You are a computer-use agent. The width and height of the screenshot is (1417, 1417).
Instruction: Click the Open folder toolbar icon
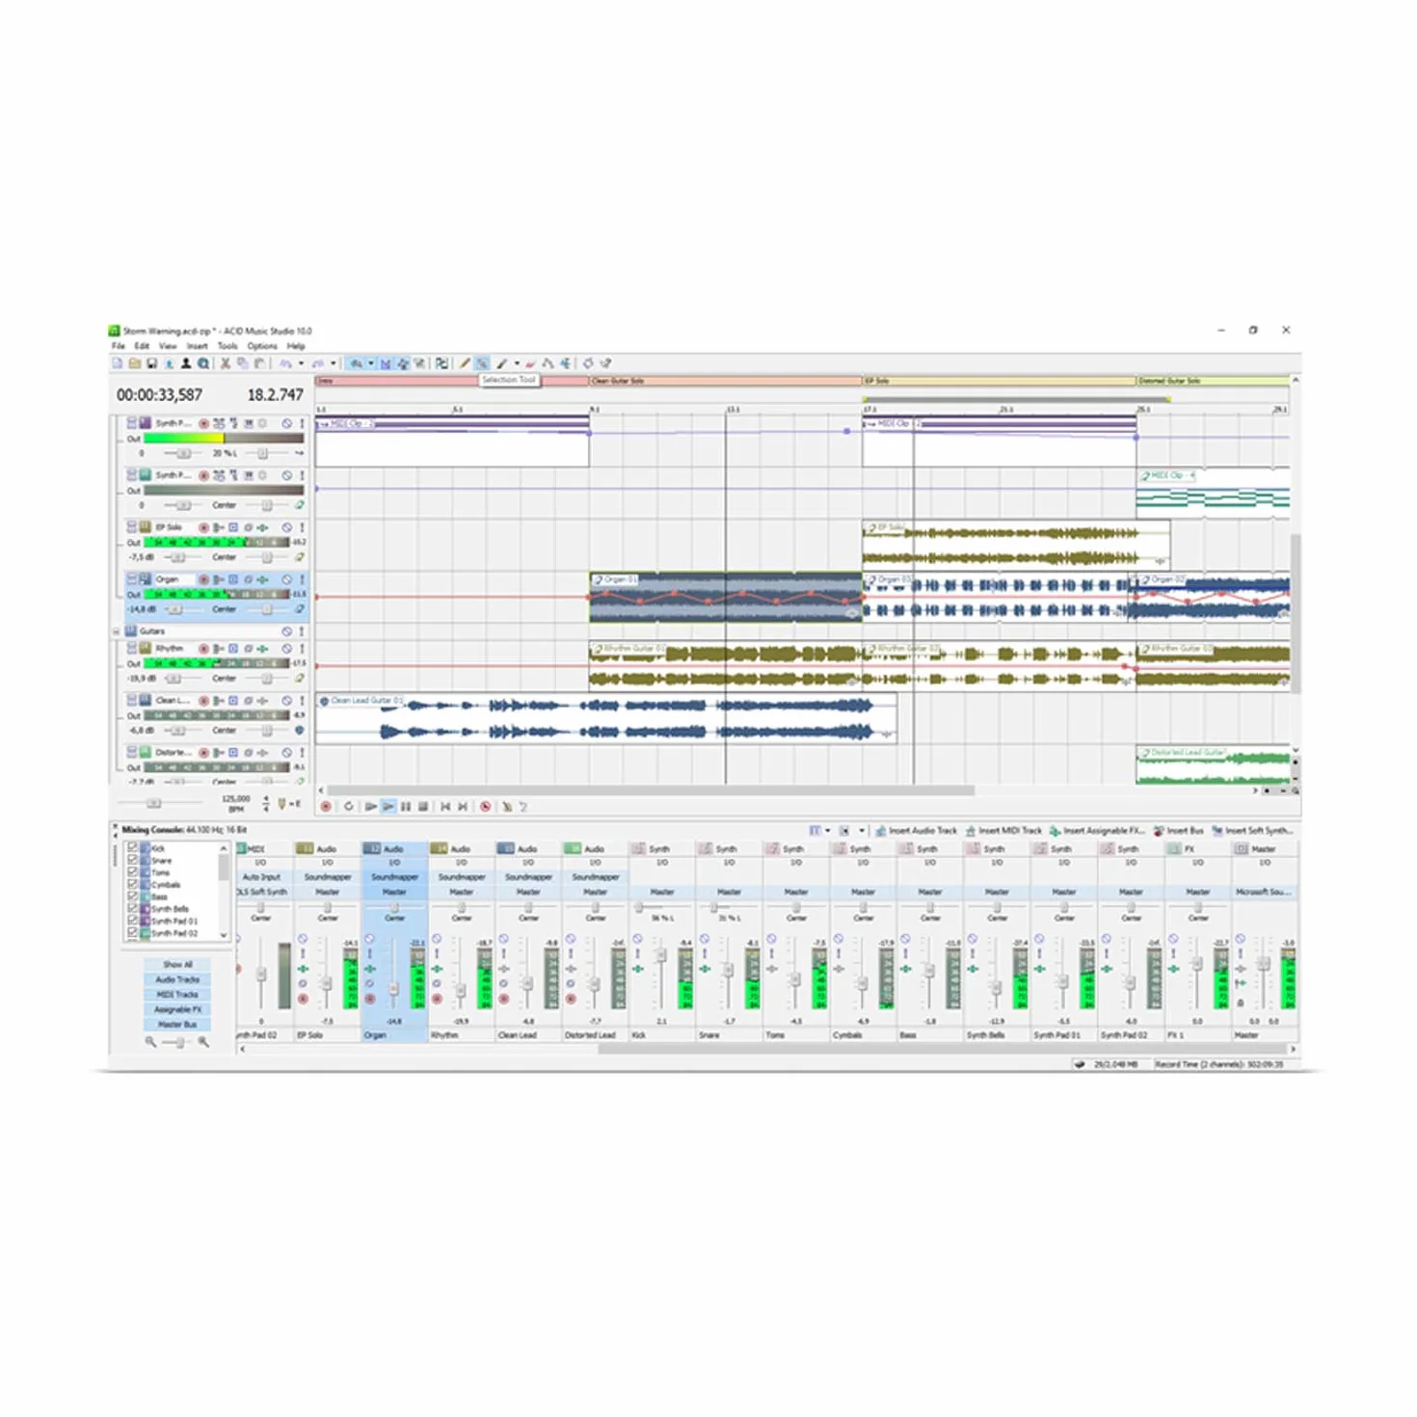click(x=135, y=363)
